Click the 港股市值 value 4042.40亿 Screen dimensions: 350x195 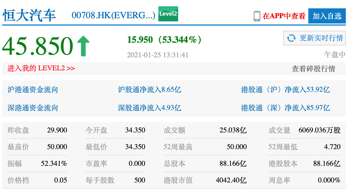tap(231, 180)
